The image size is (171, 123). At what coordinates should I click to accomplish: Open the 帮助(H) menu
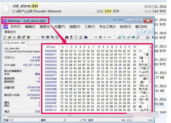click(10, 32)
